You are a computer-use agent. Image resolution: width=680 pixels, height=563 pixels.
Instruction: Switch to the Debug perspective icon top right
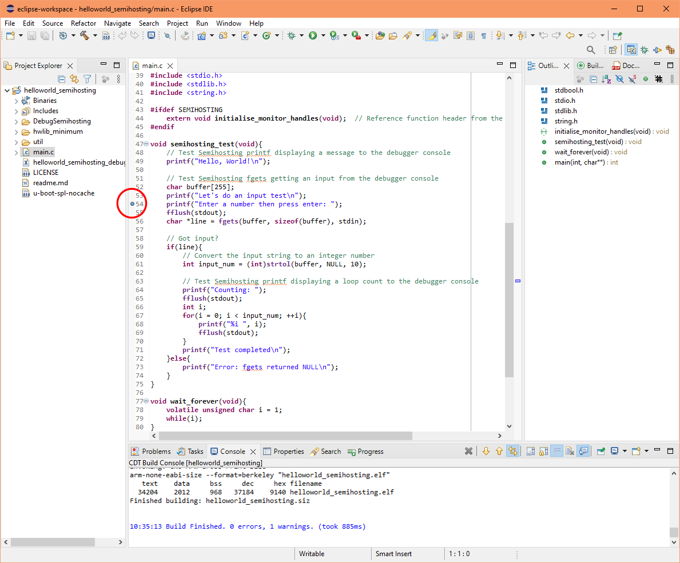[644, 49]
